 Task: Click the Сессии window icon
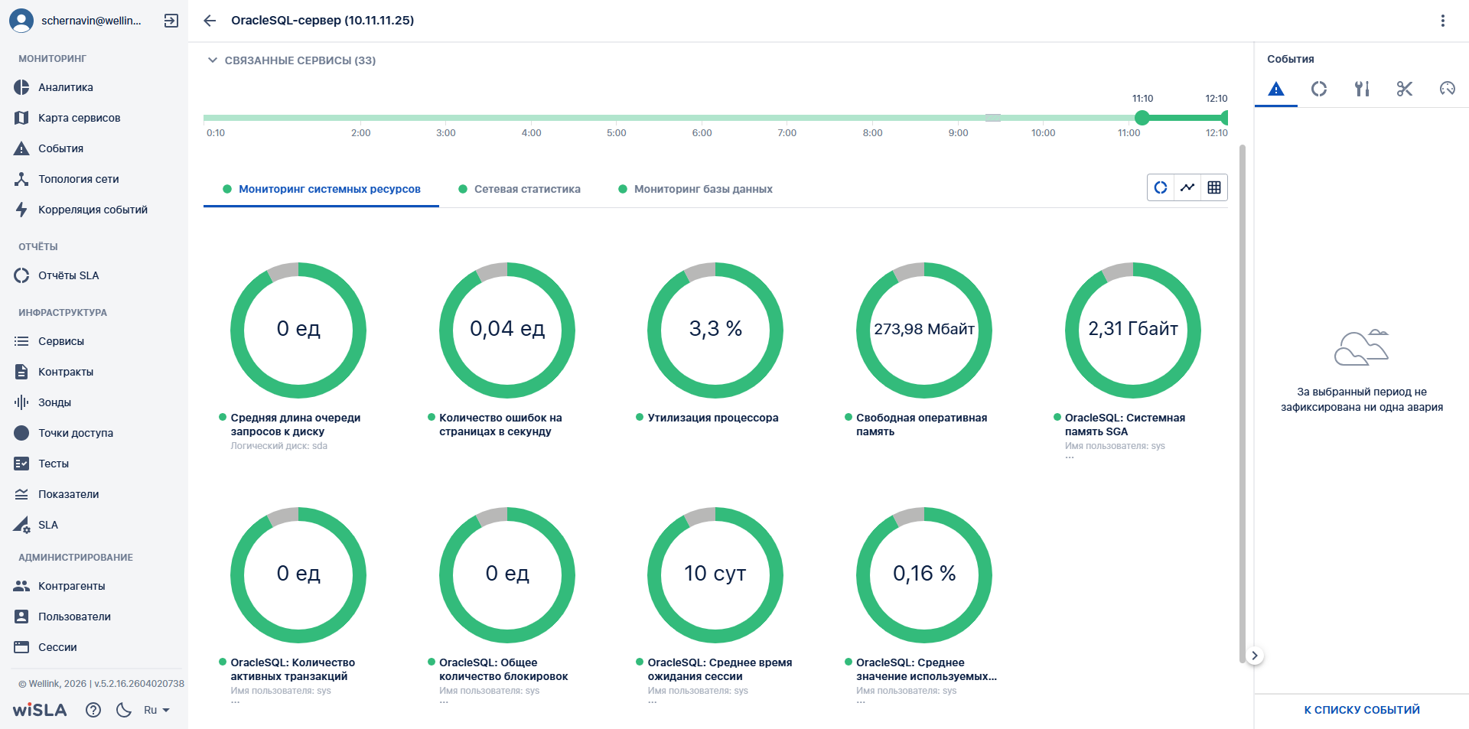(x=21, y=647)
